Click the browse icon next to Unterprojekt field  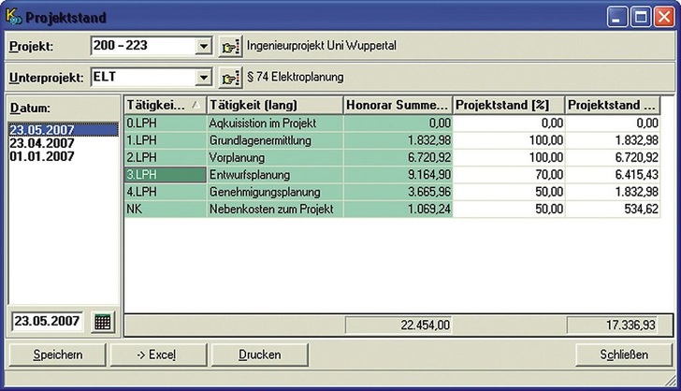pyautogui.click(x=230, y=78)
